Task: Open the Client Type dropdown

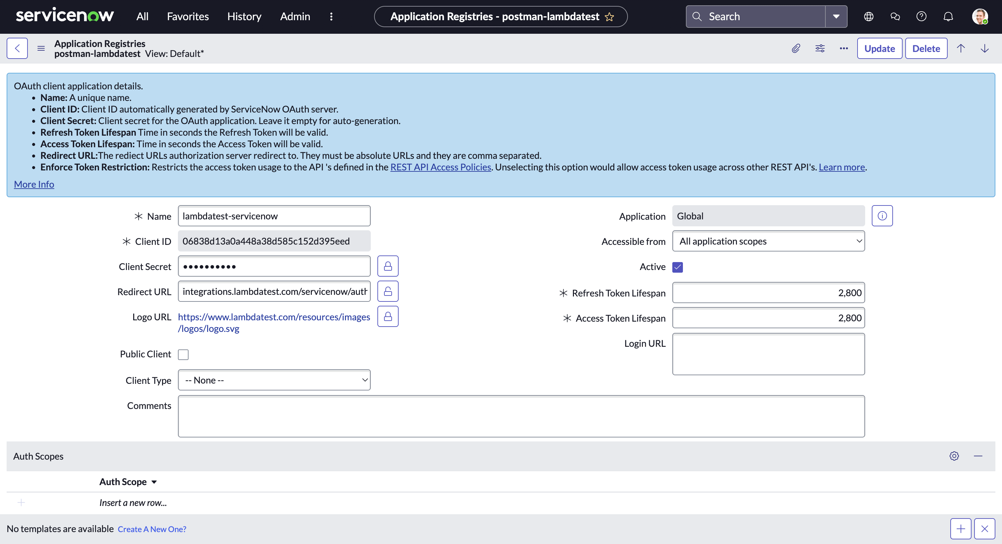Action: point(274,380)
